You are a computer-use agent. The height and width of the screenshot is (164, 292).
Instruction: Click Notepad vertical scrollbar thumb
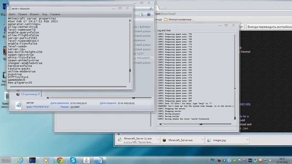130,70
